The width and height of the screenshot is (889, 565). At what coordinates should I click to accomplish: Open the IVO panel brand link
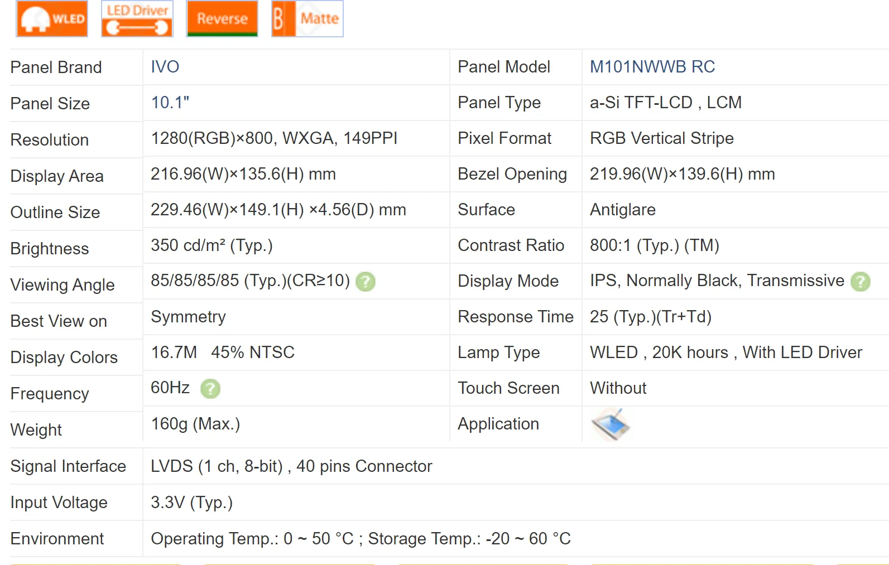(x=165, y=67)
